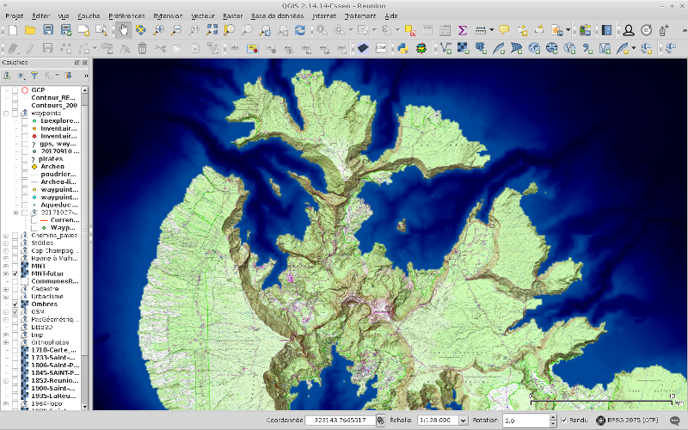
Task: Click the Zoom In magnifier tool
Action: coord(158,30)
